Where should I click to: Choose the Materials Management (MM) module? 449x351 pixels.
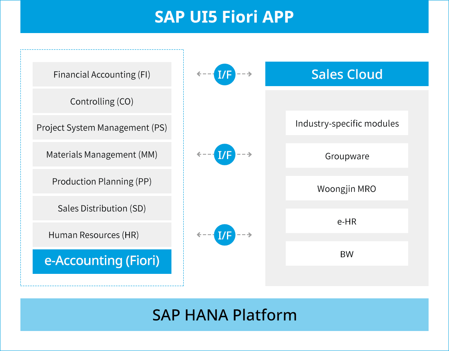pyautogui.click(x=102, y=155)
